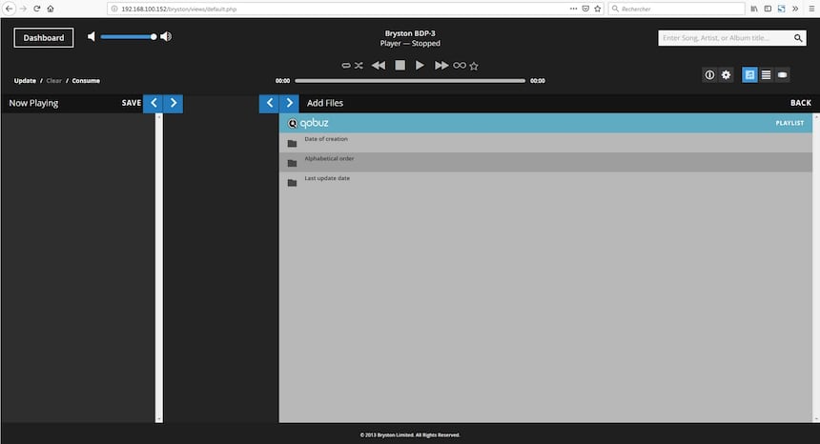Expand Add Files panel right arrow

(289, 104)
